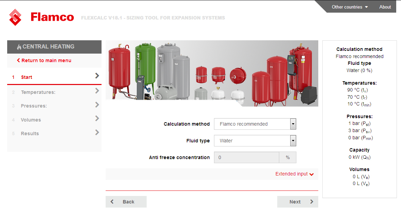Image resolution: width=401 pixels, height=212 pixels.
Task: Click the chevron arrow in the Start row
Action: (97, 75)
